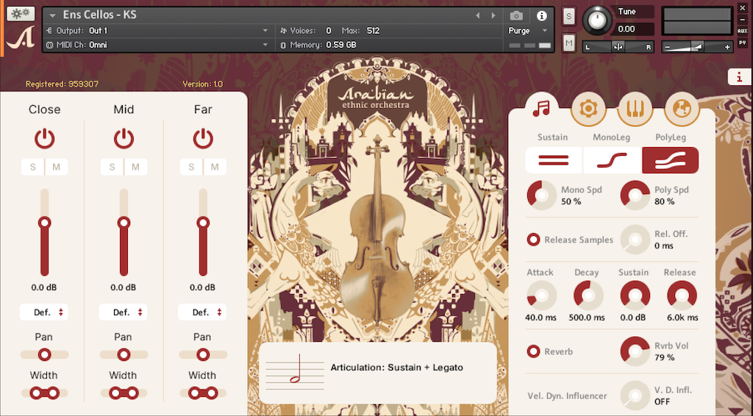Click the Close mic 0.0 dB value
The image size is (753, 416).
point(44,287)
